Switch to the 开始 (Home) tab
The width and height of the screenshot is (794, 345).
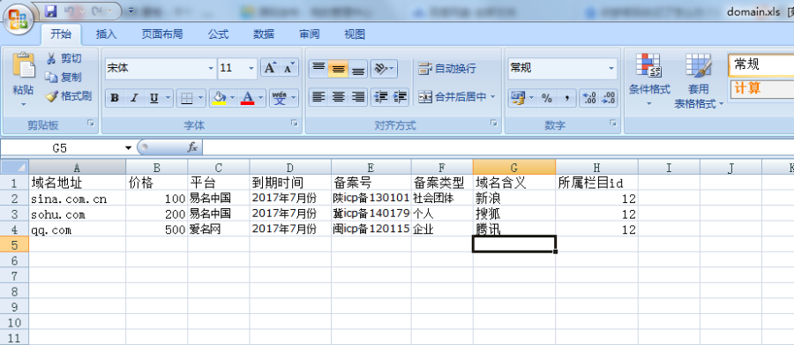(61, 34)
